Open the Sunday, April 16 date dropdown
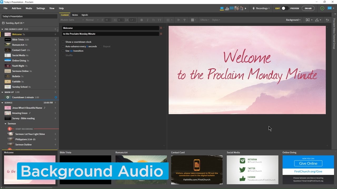Screen dimensions: 337x189 (x=15, y=23)
